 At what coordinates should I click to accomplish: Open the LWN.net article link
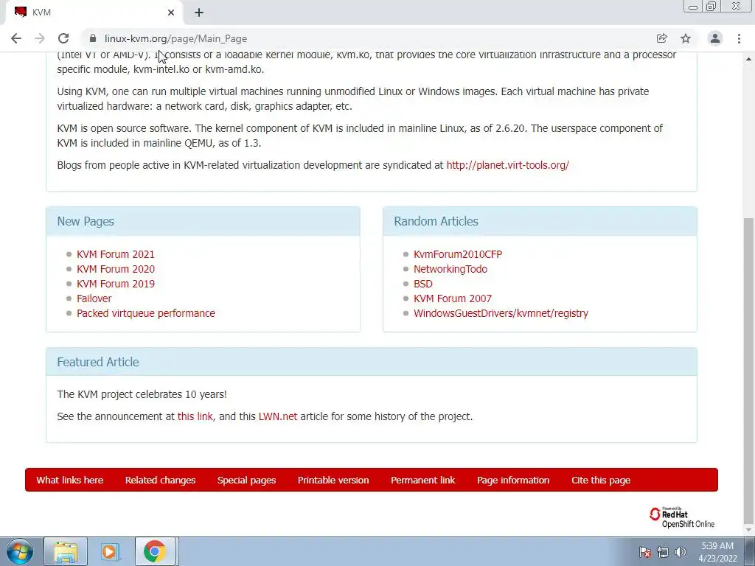tap(278, 416)
